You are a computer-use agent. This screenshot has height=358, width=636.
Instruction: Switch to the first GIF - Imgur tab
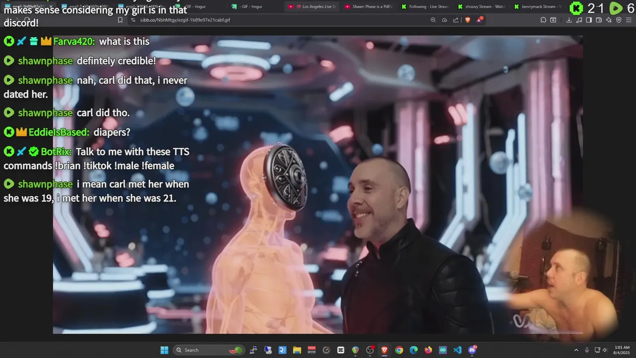[198, 6]
